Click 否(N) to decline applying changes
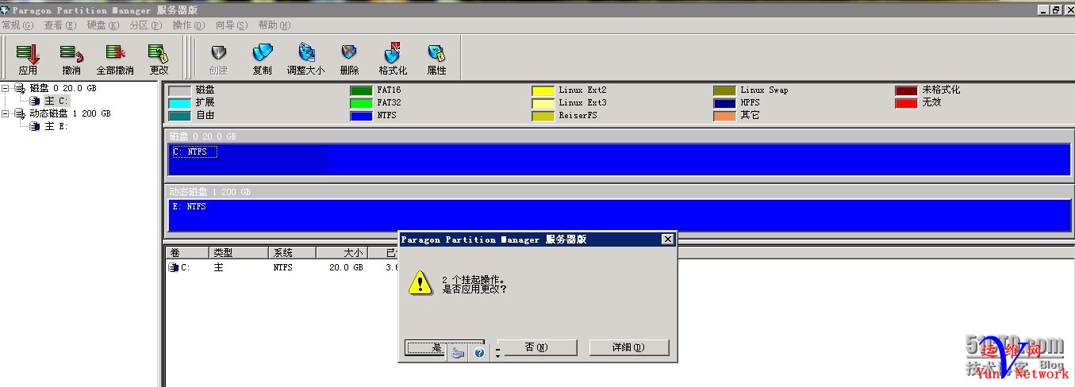This screenshot has height=387, width=1075. (536, 347)
